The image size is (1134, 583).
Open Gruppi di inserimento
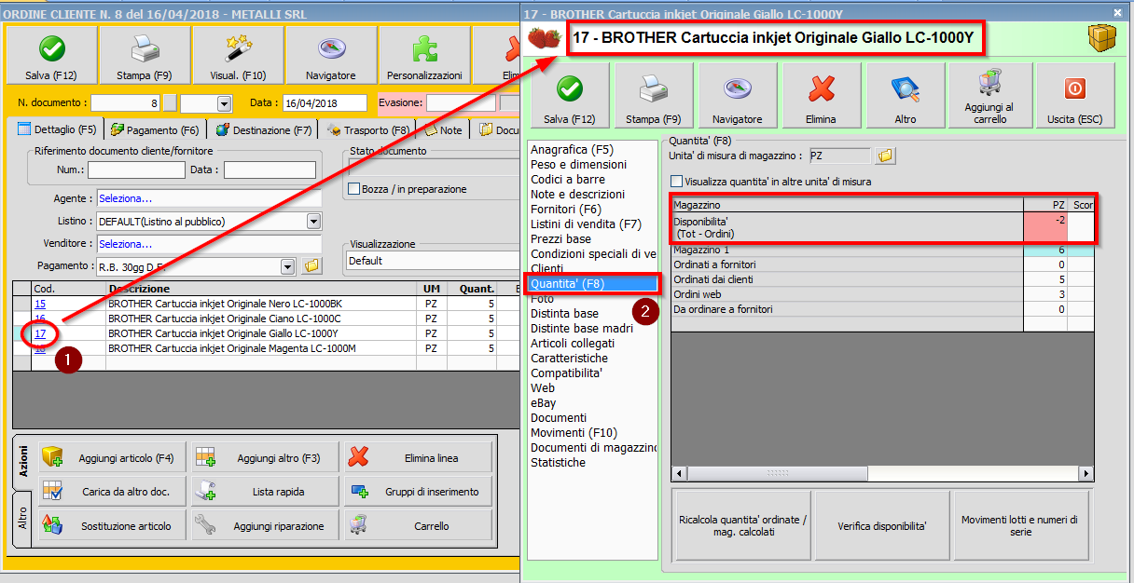[419, 492]
